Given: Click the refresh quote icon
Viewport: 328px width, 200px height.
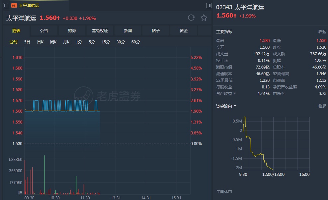Looking at the screenshot, I should [191, 18].
